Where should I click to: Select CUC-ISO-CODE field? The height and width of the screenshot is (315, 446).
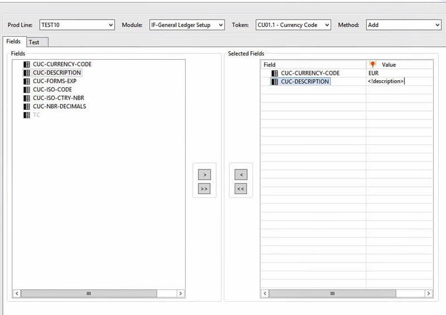click(52, 90)
